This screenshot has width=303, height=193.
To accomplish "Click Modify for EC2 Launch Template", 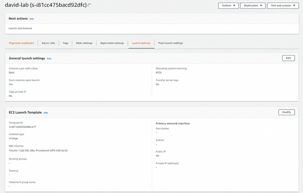I will coord(286,112).
